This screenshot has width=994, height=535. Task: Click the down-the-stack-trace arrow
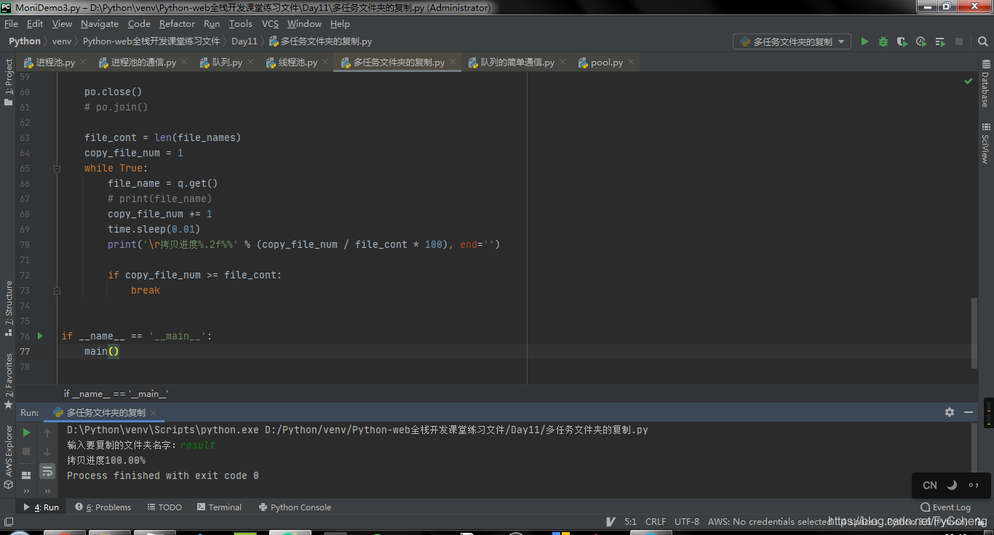(47, 451)
